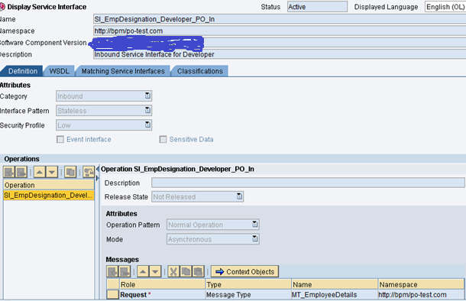The image size is (466, 301).
Task: Move message down in Messages toolbar
Action: [x=155, y=271]
